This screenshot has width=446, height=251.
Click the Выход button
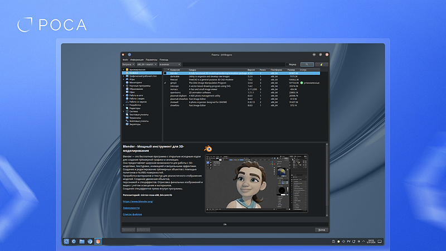tap(321, 229)
